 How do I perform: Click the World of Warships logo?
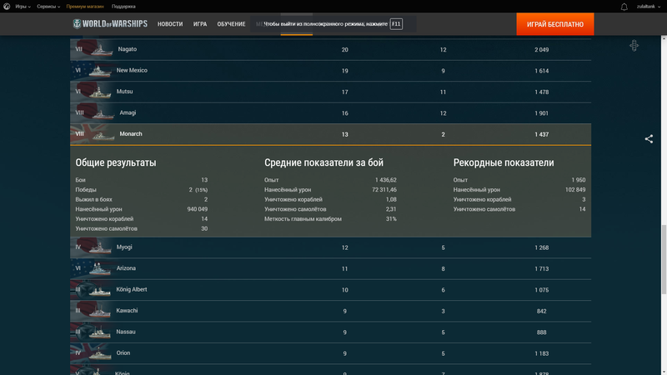110,24
